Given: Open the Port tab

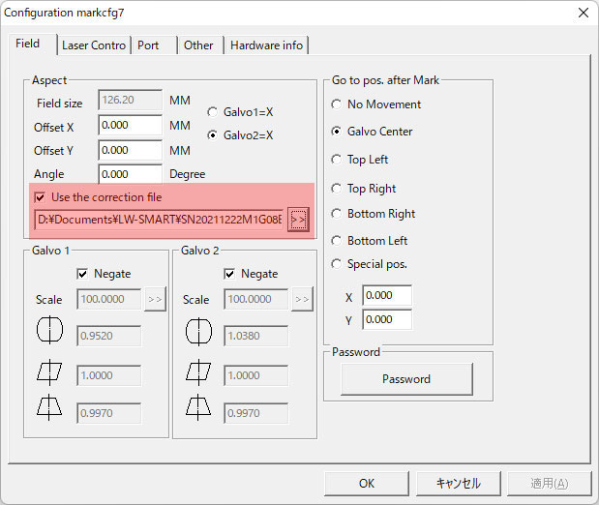Looking at the screenshot, I should click(x=154, y=45).
